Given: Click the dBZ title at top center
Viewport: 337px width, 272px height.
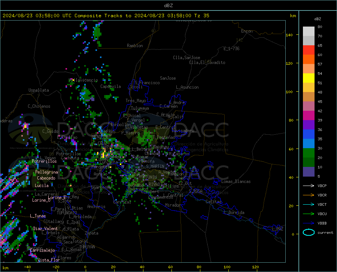Looking at the screenshot, I should point(168,6).
